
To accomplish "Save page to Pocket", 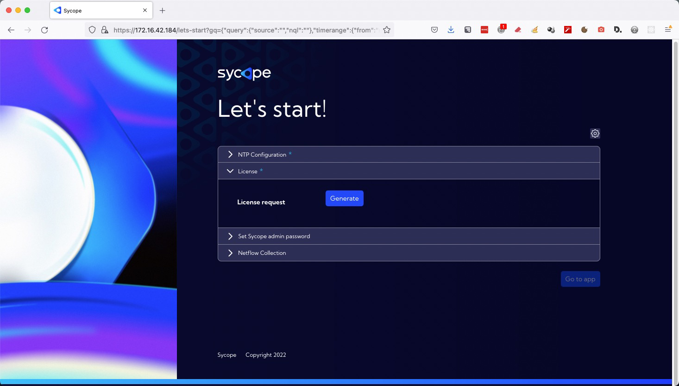I will click(434, 30).
